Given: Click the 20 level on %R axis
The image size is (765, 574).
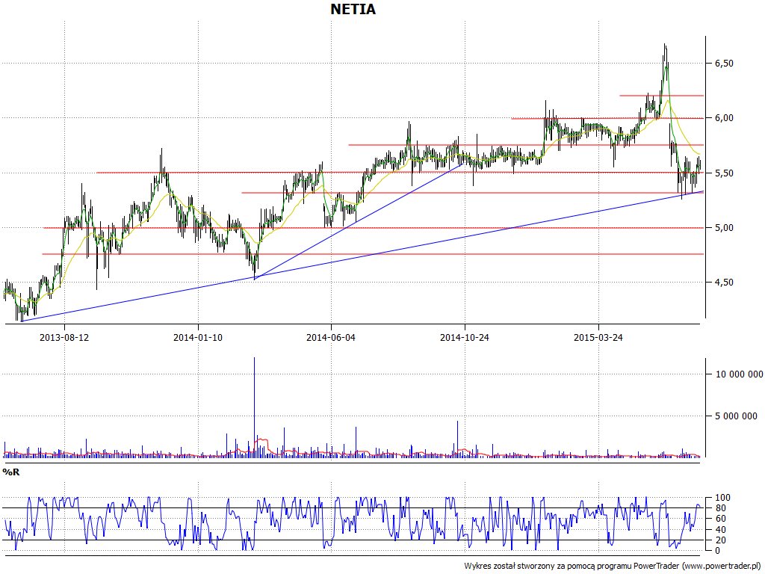Looking at the screenshot, I should 721,540.
